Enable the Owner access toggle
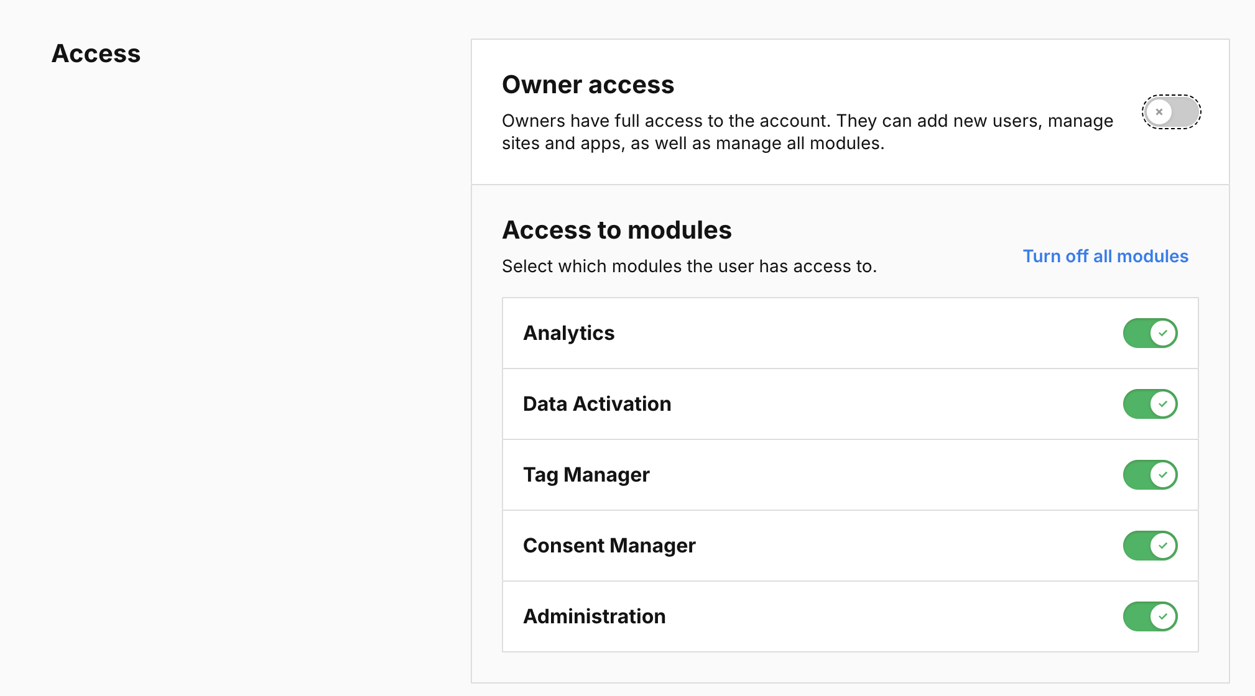Viewport: 1255px width, 696px height. (1171, 112)
